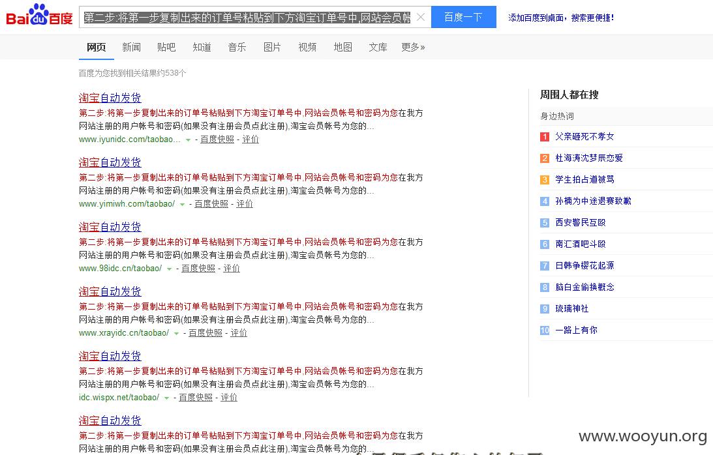The width and height of the screenshot is (713, 455).
Task: Open 百度快照 for the www.98idc.cn result
Action: point(198,269)
